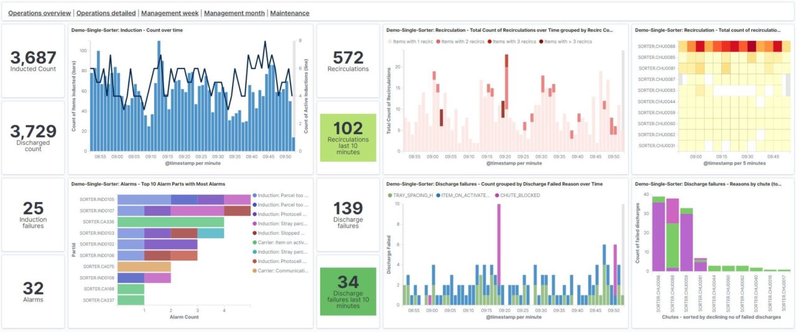Select the CHUTE_BLOCKED magenta legend entry

pyautogui.click(x=516, y=195)
